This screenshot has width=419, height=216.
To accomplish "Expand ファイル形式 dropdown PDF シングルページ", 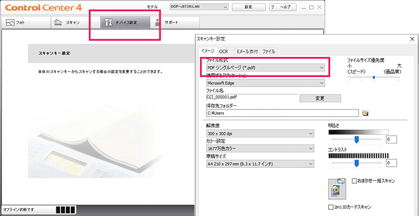I will pos(265,68).
